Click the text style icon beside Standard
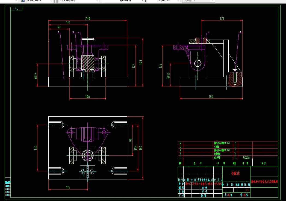This screenshot has width=286, height=201. coord(22,1)
